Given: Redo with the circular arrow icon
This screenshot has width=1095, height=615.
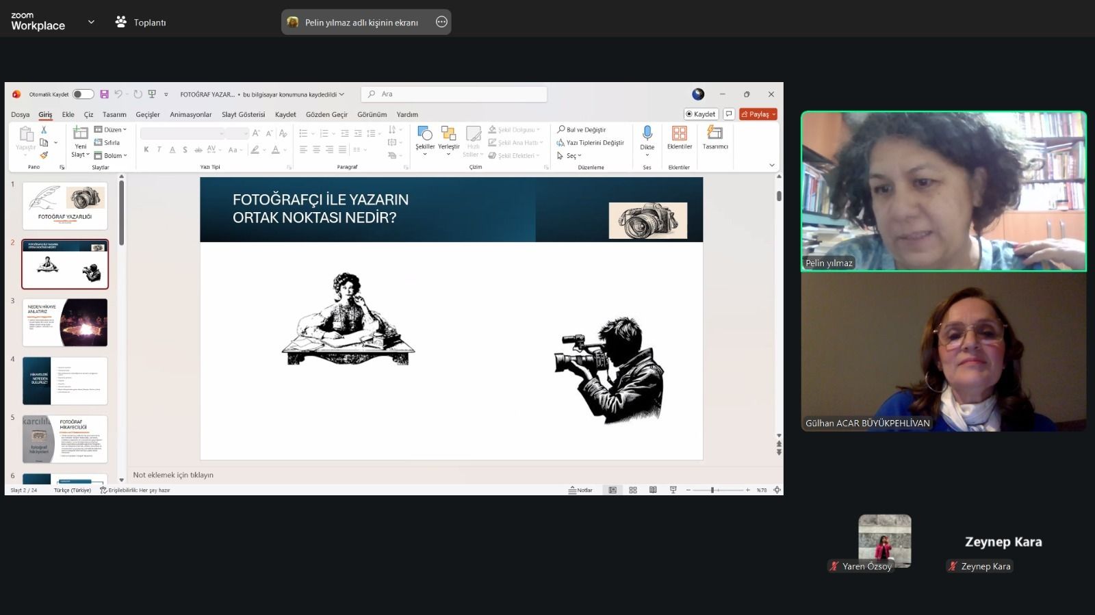Looking at the screenshot, I should [x=138, y=94].
